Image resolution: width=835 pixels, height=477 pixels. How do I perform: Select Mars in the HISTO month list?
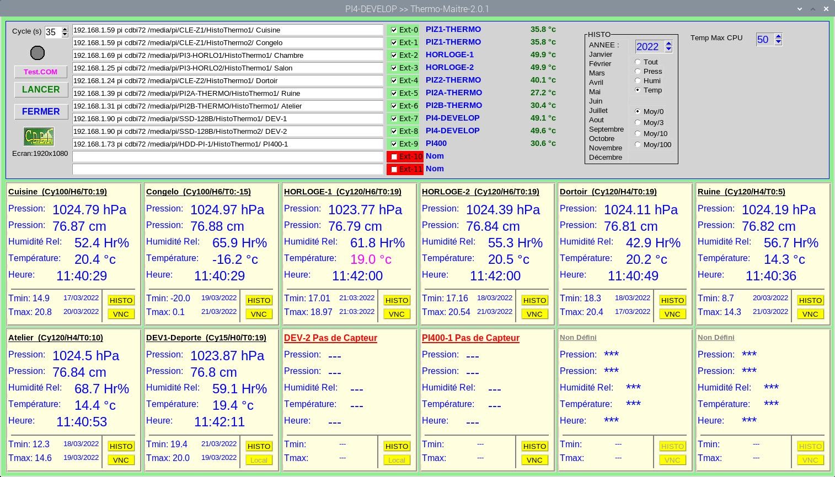click(597, 73)
